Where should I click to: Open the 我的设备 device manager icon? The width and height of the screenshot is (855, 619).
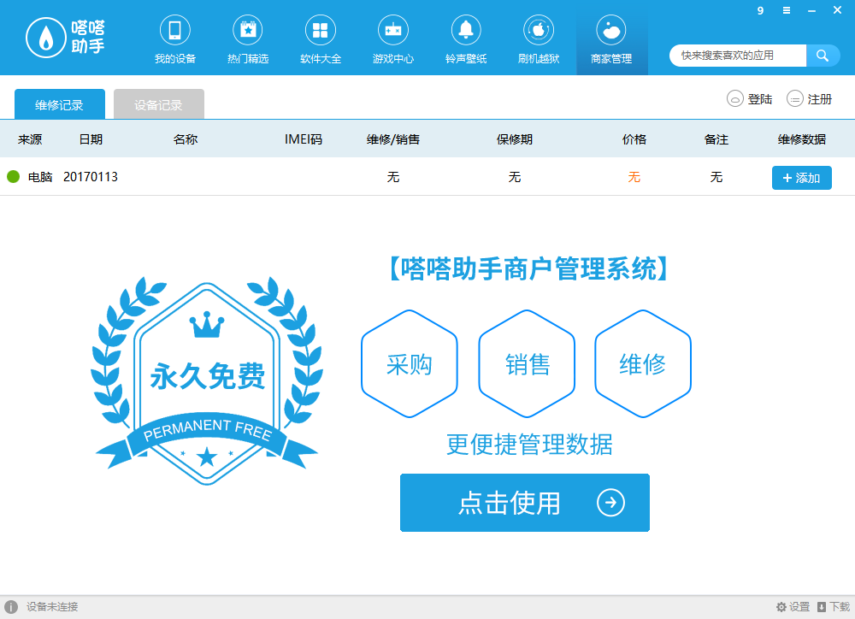[x=174, y=38]
